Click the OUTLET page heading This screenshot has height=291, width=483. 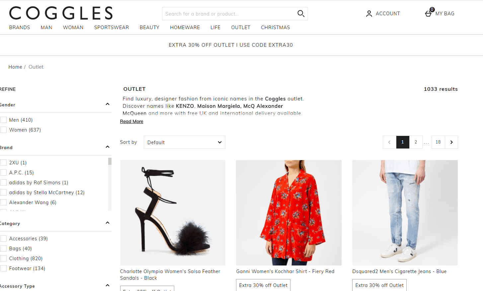tap(134, 89)
